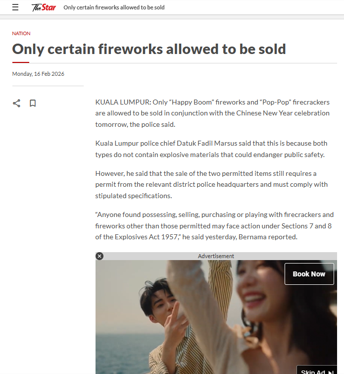Close the advertisement with the X icon

point(99,256)
